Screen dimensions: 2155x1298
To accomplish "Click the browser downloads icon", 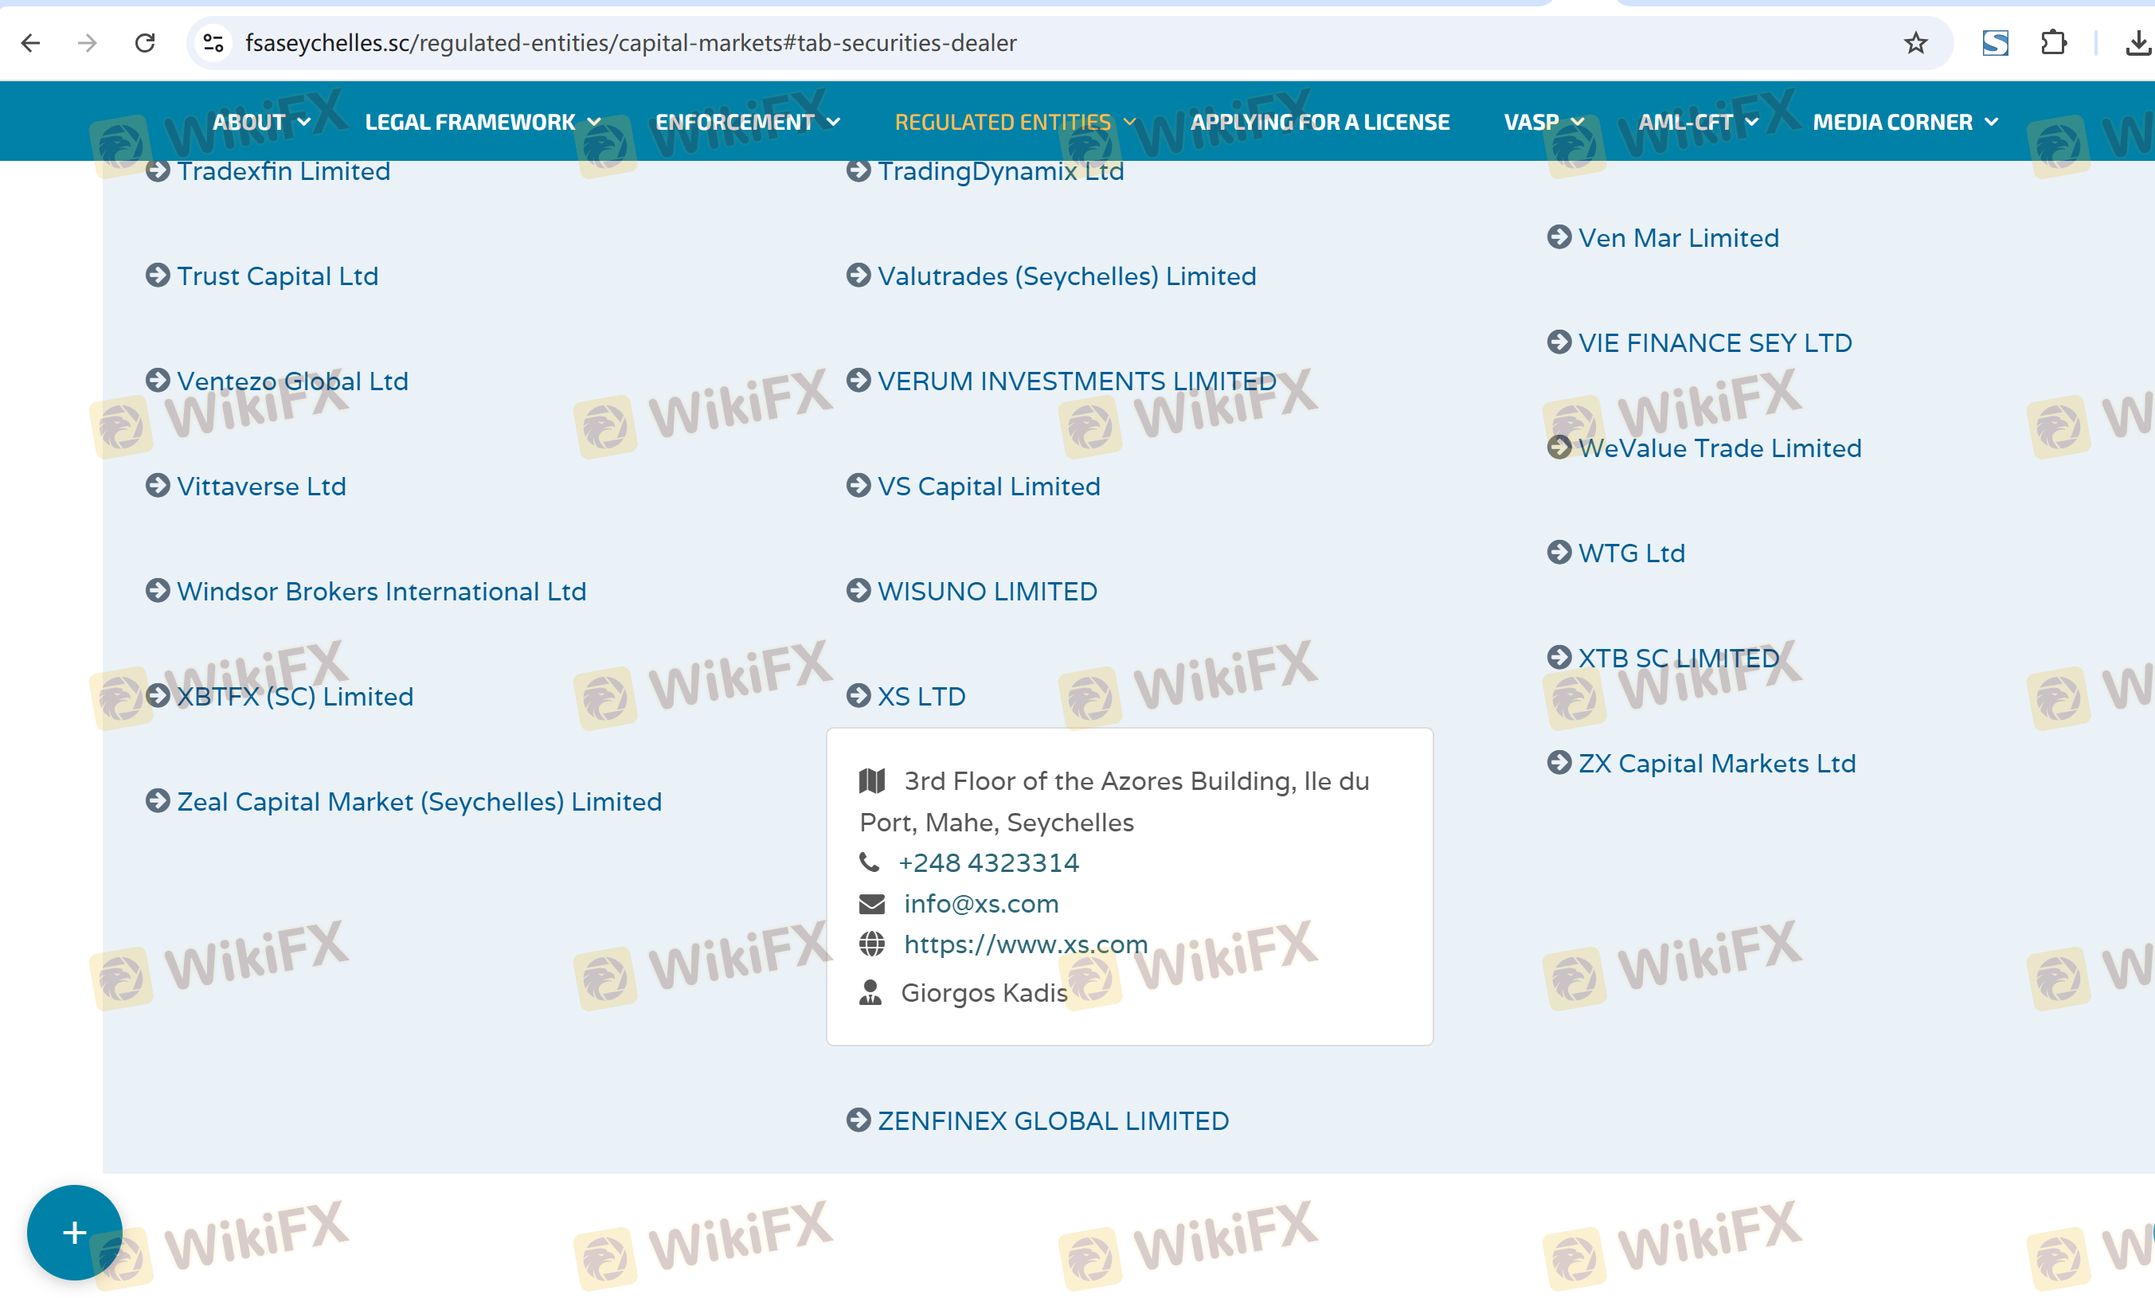I will coord(2137,43).
